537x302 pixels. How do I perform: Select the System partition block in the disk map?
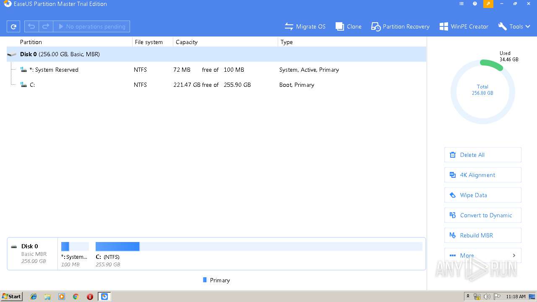click(x=75, y=254)
